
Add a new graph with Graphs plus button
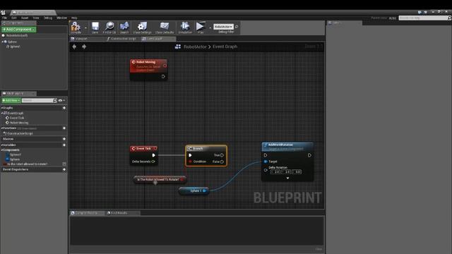pyautogui.click(x=64, y=108)
